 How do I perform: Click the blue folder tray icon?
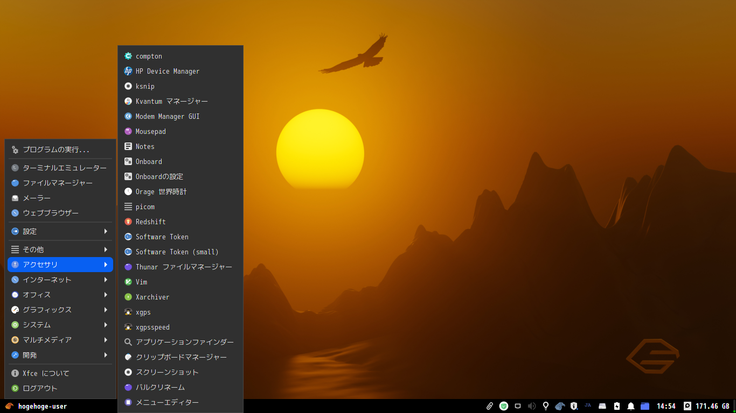click(x=645, y=406)
